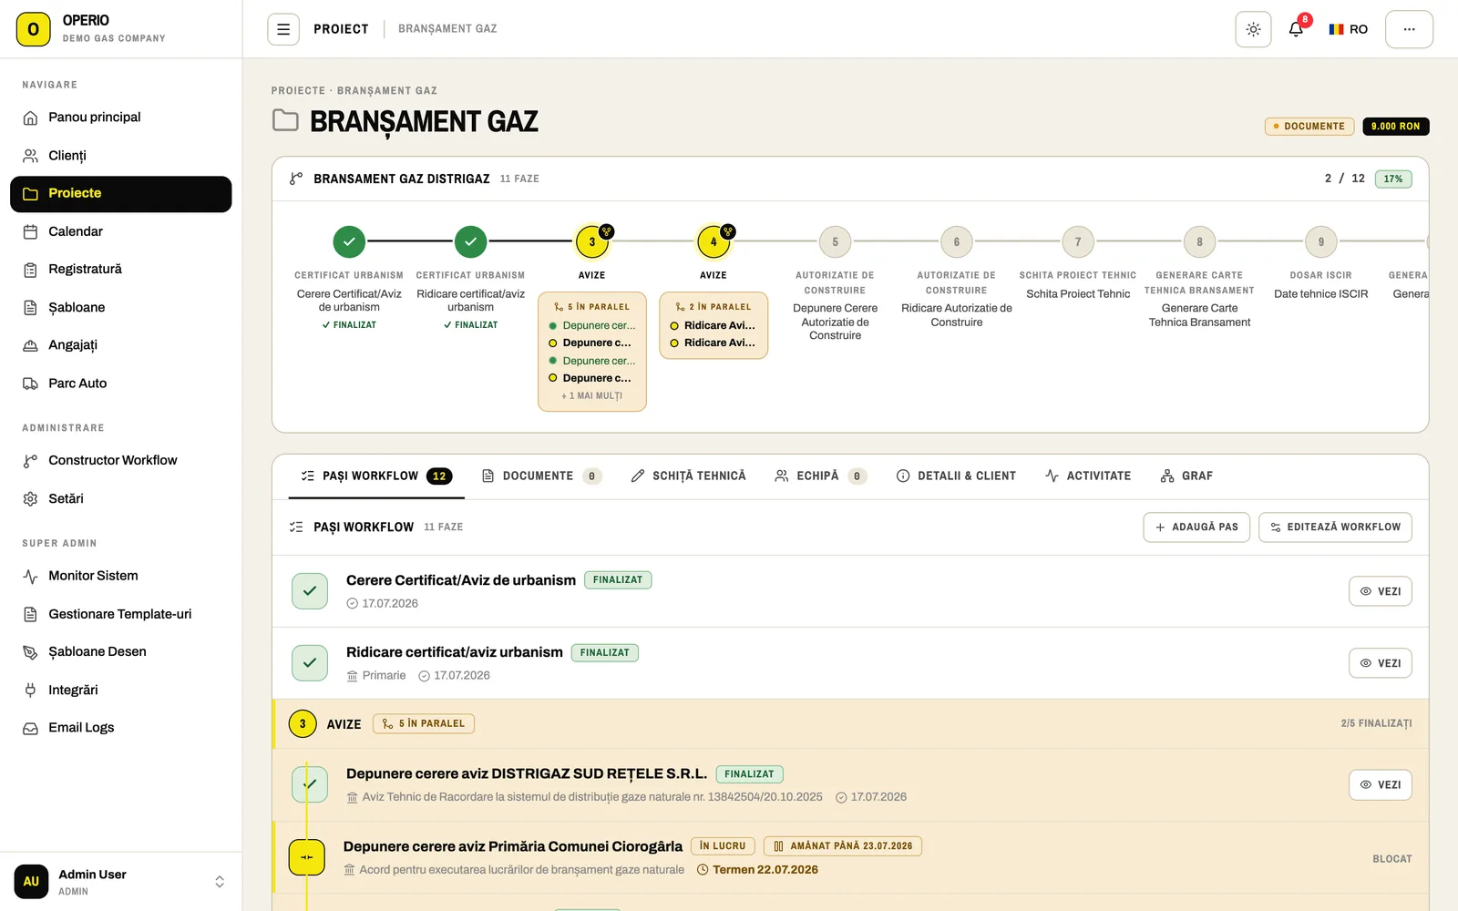Open the three-dots more options menu
The width and height of the screenshot is (1458, 911).
click(x=1409, y=29)
